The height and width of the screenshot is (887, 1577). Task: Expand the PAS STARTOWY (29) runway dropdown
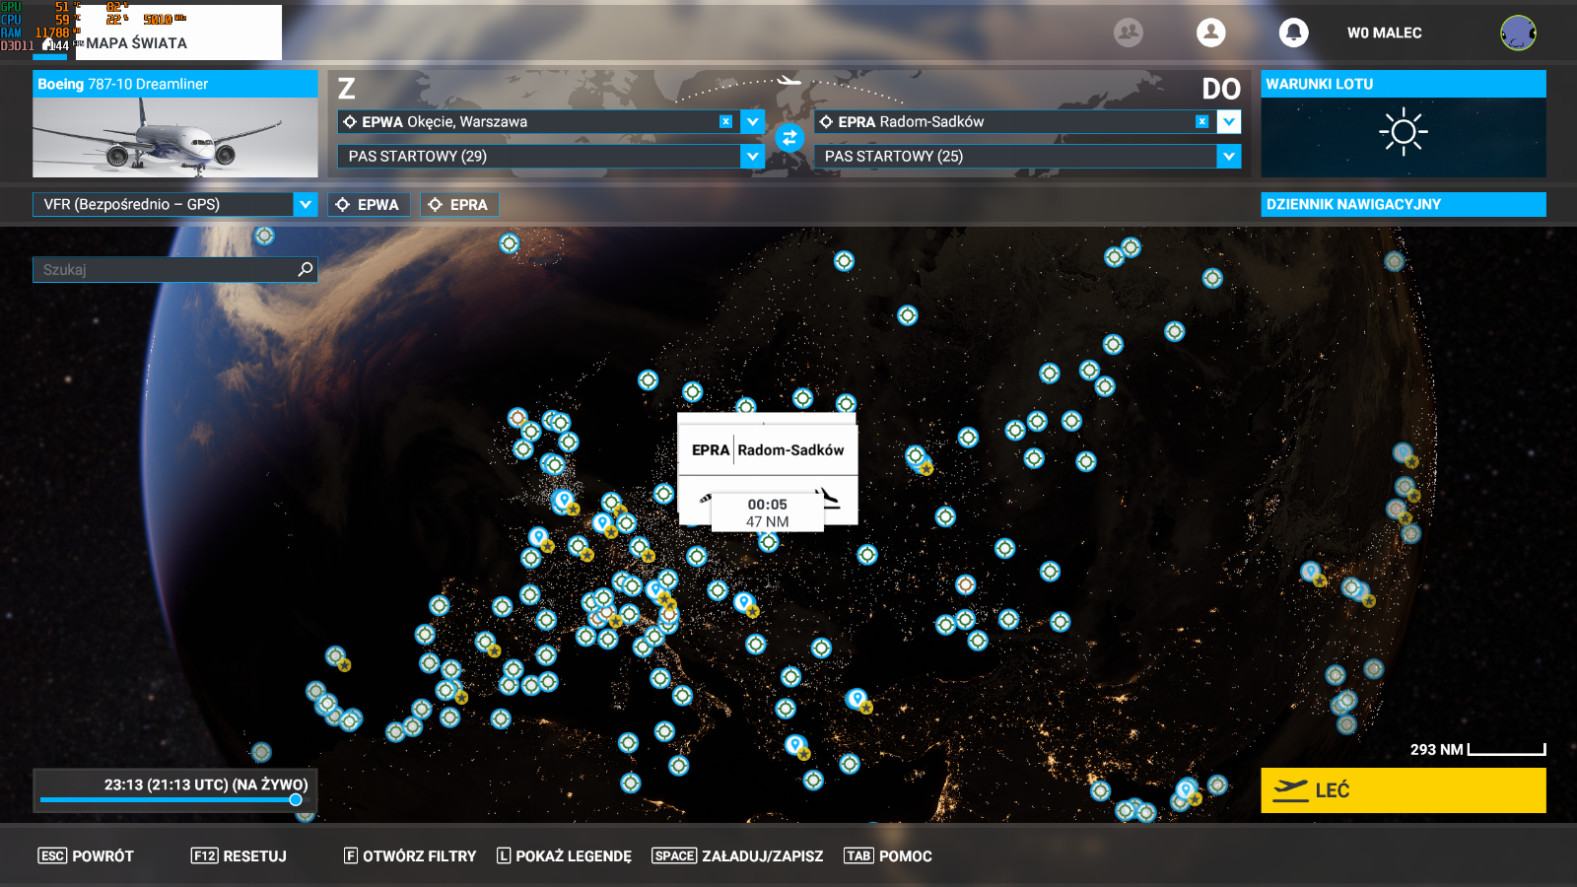(753, 156)
